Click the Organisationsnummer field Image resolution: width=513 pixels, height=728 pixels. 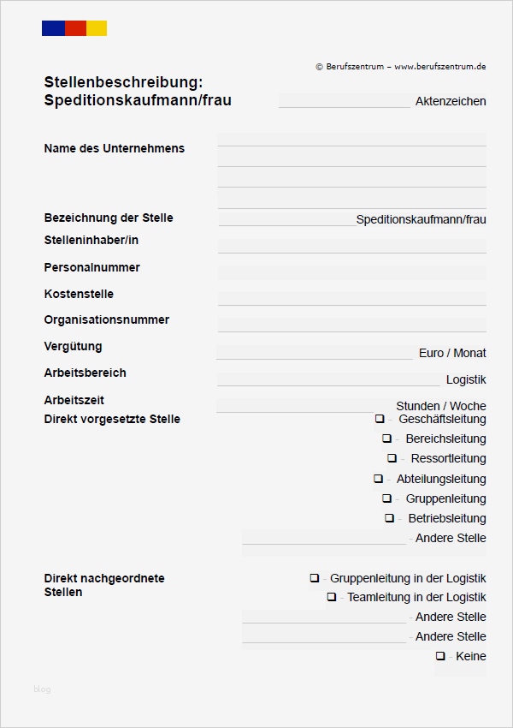(x=351, y=325)
